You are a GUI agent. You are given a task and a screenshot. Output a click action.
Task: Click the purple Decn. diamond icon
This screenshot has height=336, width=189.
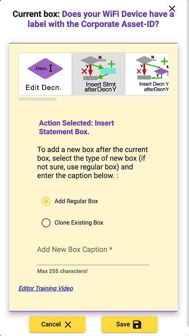point(45,69)
